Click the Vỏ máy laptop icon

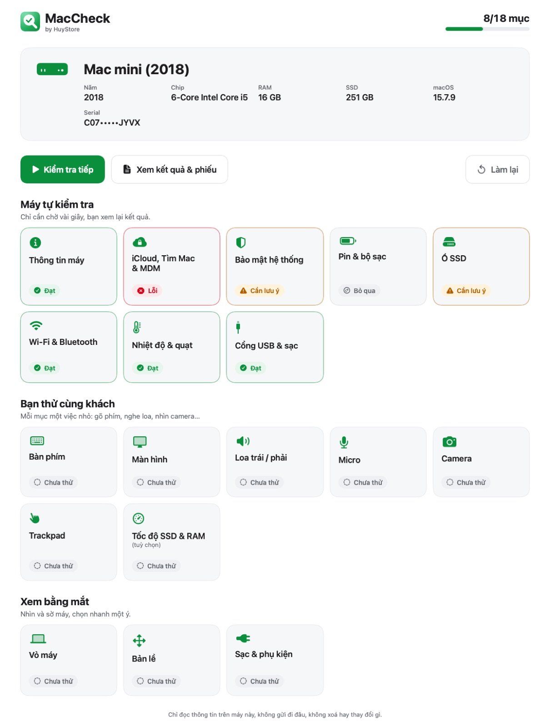(38, 639)
